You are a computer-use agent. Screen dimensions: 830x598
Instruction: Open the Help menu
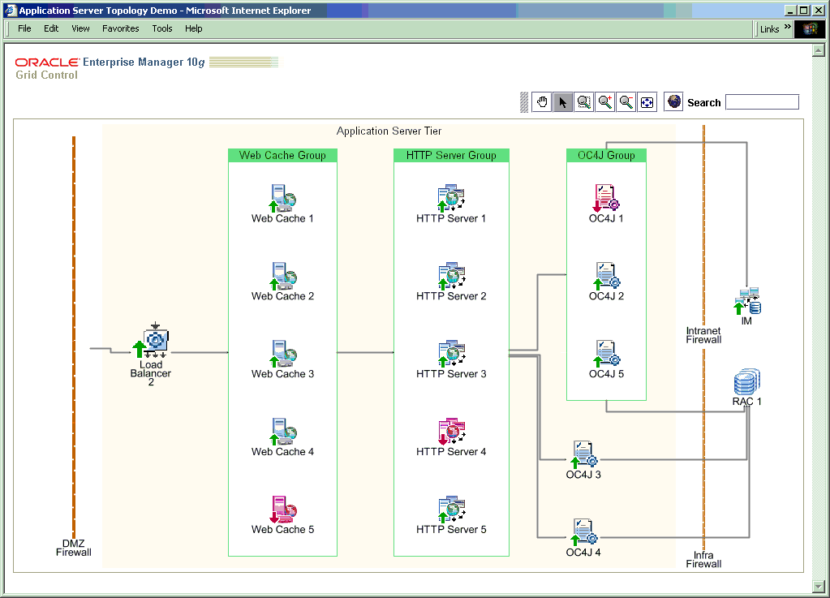[193, 28]
